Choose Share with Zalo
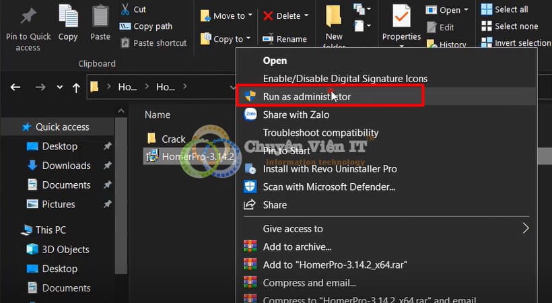This screenshot has height=303, width=552. point(386,114)
